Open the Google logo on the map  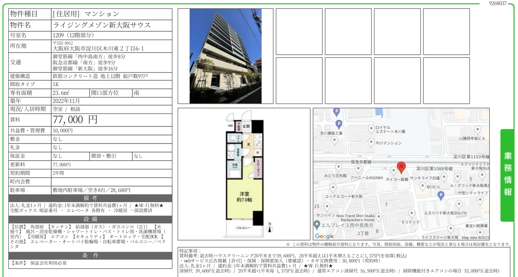click(x=324, y=236)
